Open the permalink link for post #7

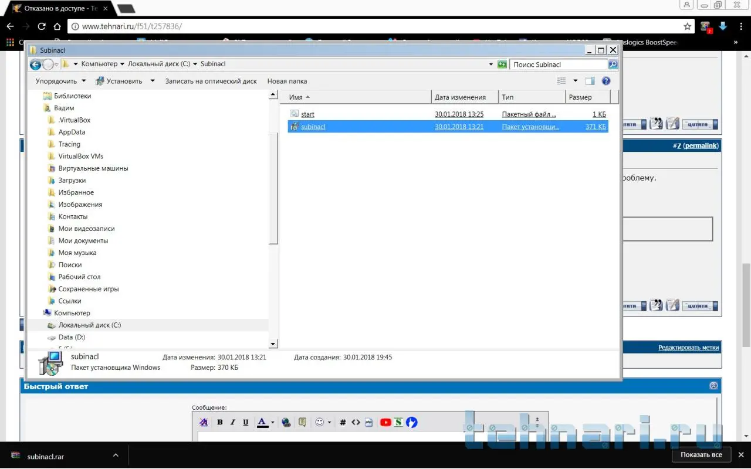pyautogui.click(x=700, y=145)
